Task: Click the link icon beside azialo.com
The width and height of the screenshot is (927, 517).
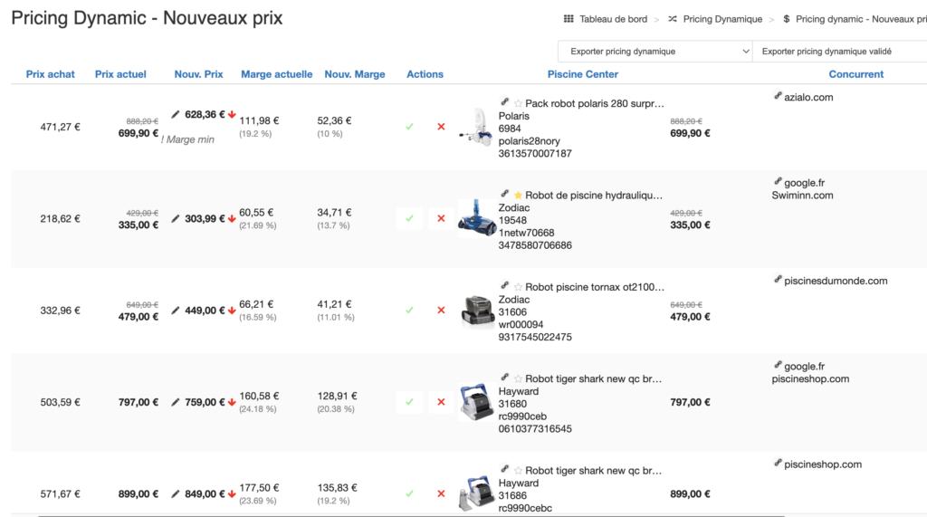Action: 779,96
